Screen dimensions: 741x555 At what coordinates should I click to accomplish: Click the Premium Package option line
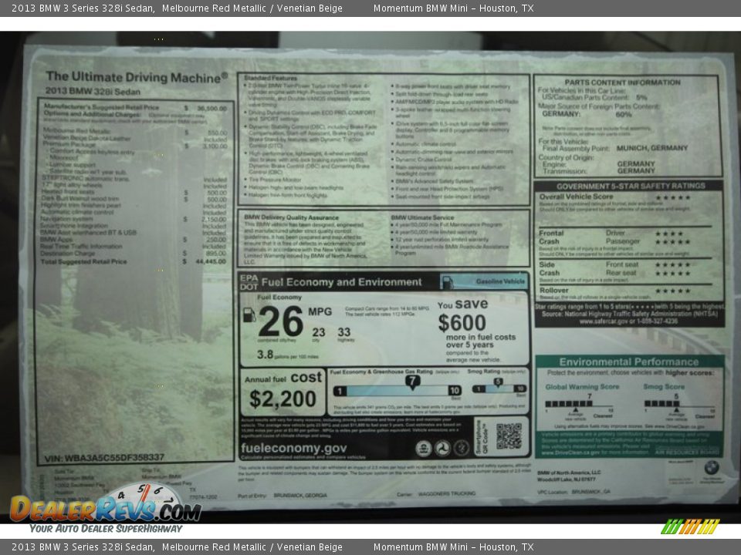click(135, 146)
